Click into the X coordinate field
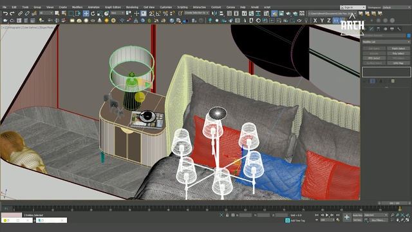Image resolution: width=412 pixels, height=232 pixels. (246, 215)
